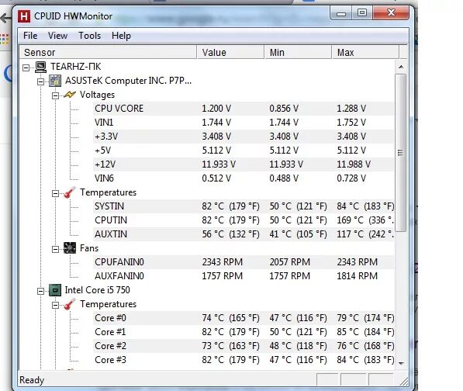
Task: Click the Max column header
Action: click(365, 52)
